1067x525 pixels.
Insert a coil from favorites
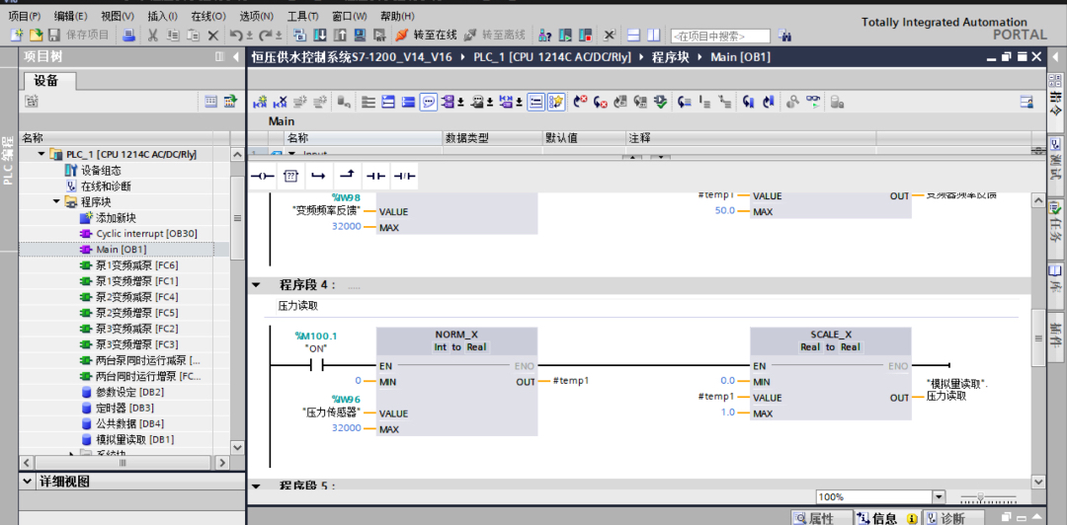click(263, 176)
